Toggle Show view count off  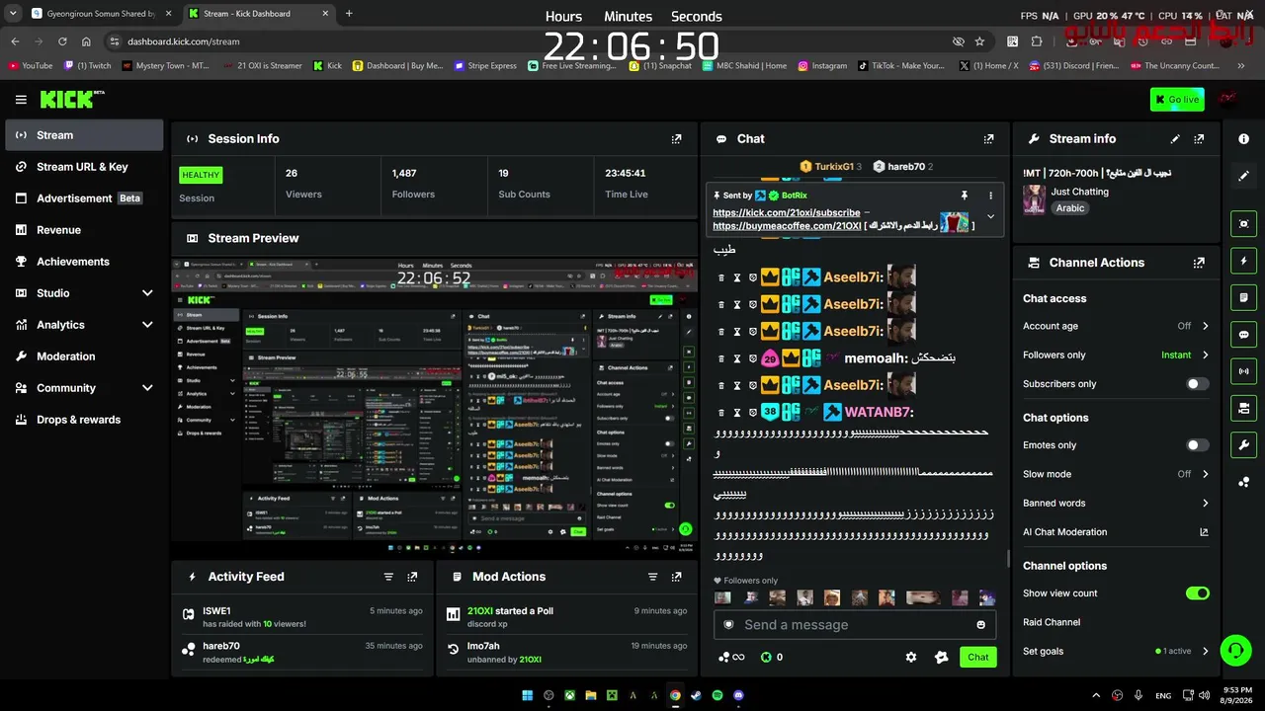(x=1197, y=593)
